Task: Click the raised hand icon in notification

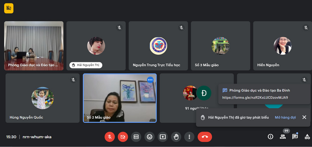Action: [x=203, y=117]
